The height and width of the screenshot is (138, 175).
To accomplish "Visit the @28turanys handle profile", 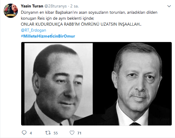I will pyautogui.click(x=56, y=6).
